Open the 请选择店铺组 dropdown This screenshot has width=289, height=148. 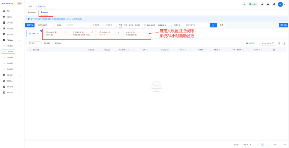(x=45, y=25)
